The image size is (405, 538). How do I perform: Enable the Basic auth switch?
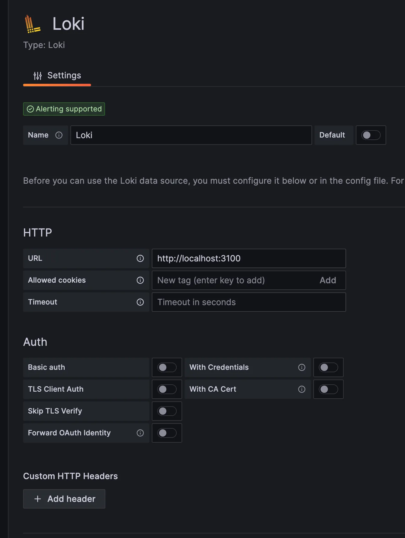point(167,367)
